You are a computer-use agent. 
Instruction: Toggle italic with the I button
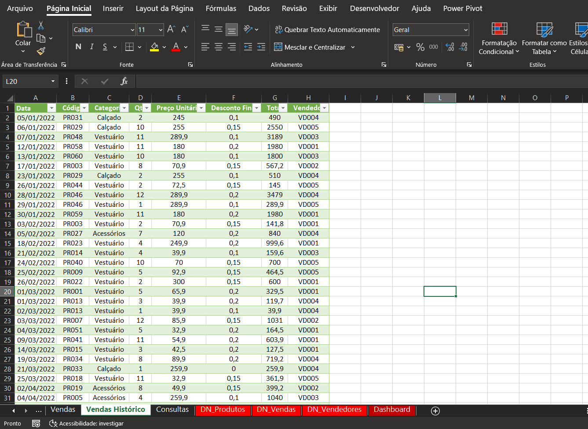(x=91, y=47)
